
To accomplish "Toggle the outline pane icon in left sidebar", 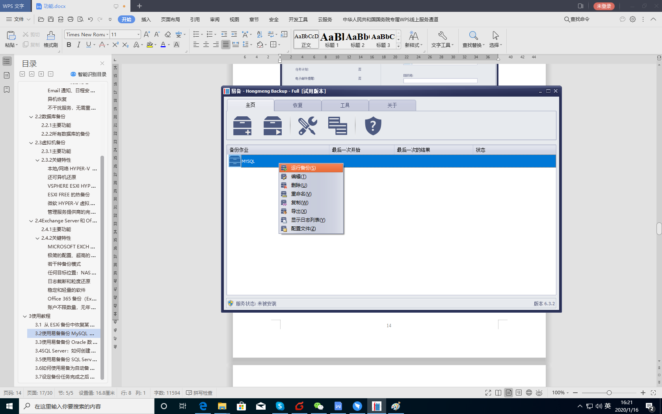I will click(x=7, y=61).
